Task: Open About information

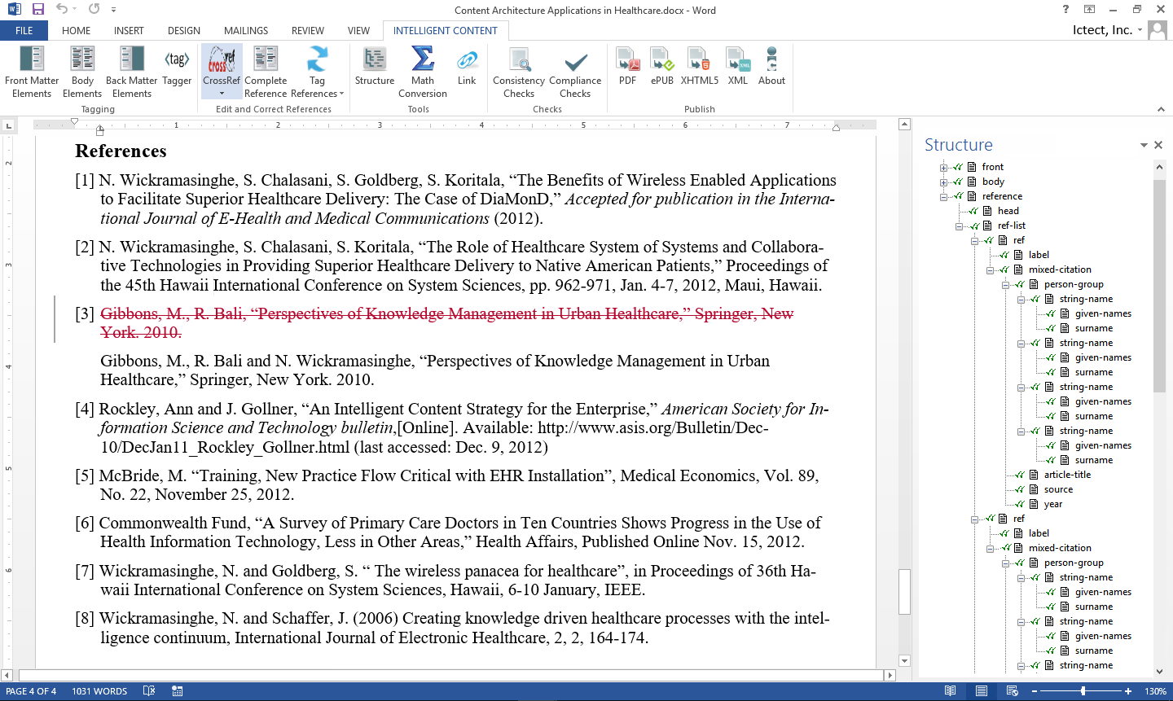Action: (771, 66)
